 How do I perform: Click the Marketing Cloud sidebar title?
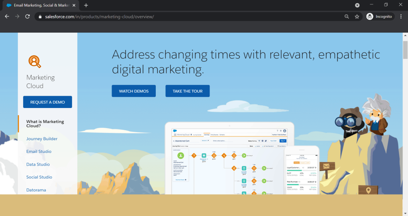pos(41,82)
